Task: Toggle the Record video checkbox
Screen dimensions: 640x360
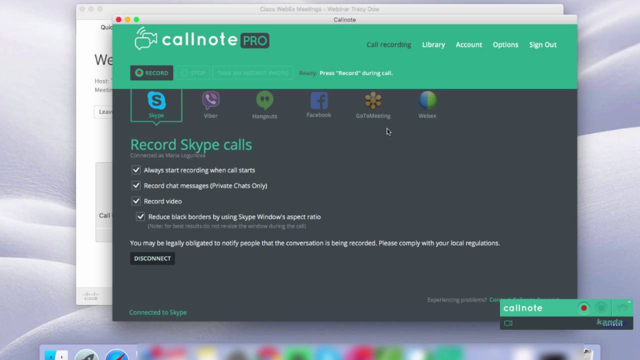Action: (136, 201)
